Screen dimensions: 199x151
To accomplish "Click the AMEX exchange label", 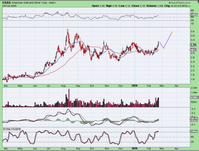I will point(52,3).
